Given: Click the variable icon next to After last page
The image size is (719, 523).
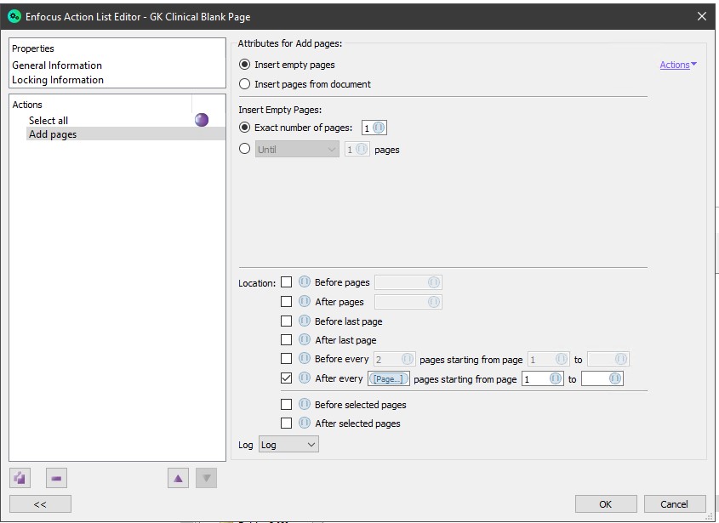Looking at the screenshot, I should (305, 340).
